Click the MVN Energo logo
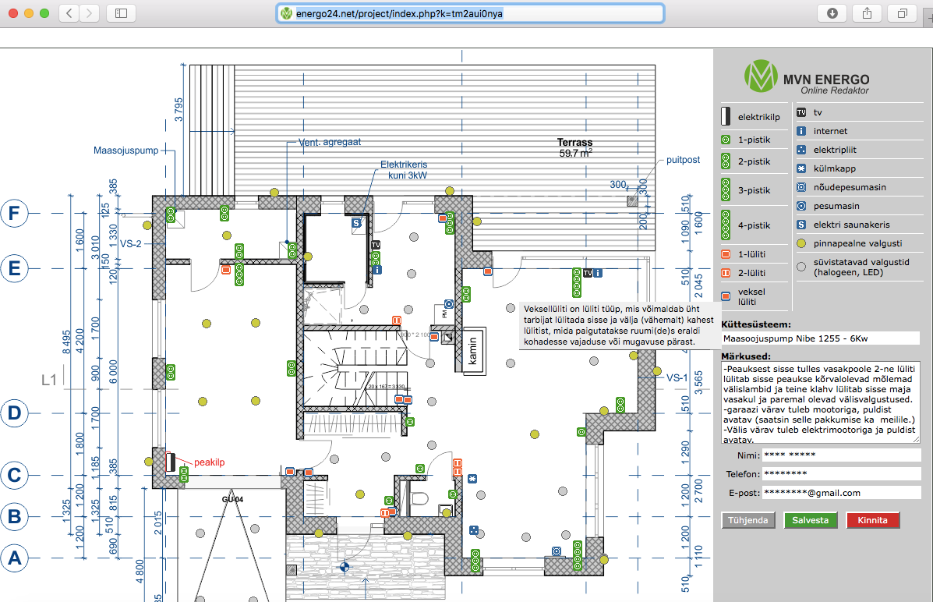933x602 pixels. coord(806,76)
